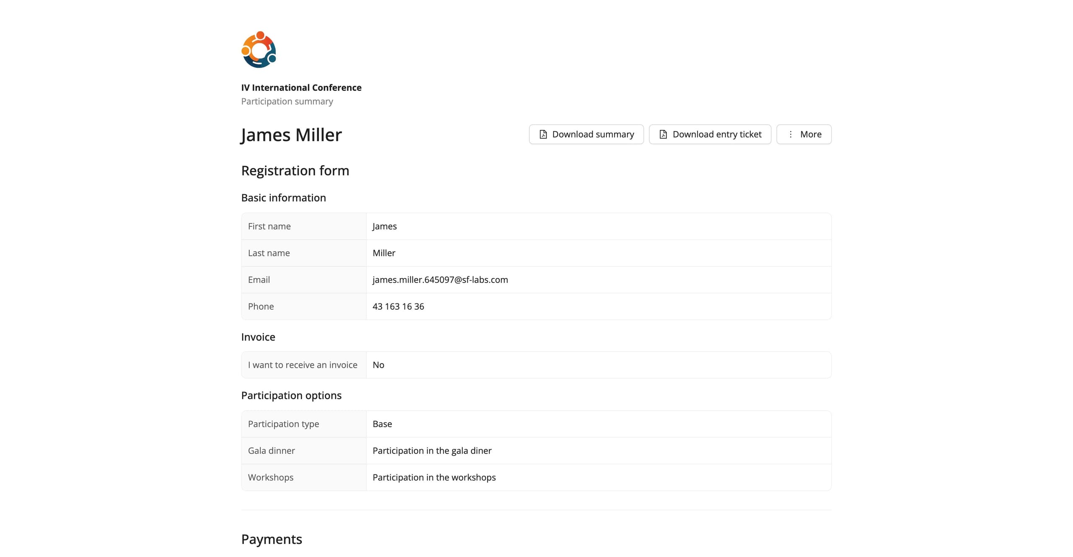Open the More options menu
Screen dimensions: 1073x557
803,134
